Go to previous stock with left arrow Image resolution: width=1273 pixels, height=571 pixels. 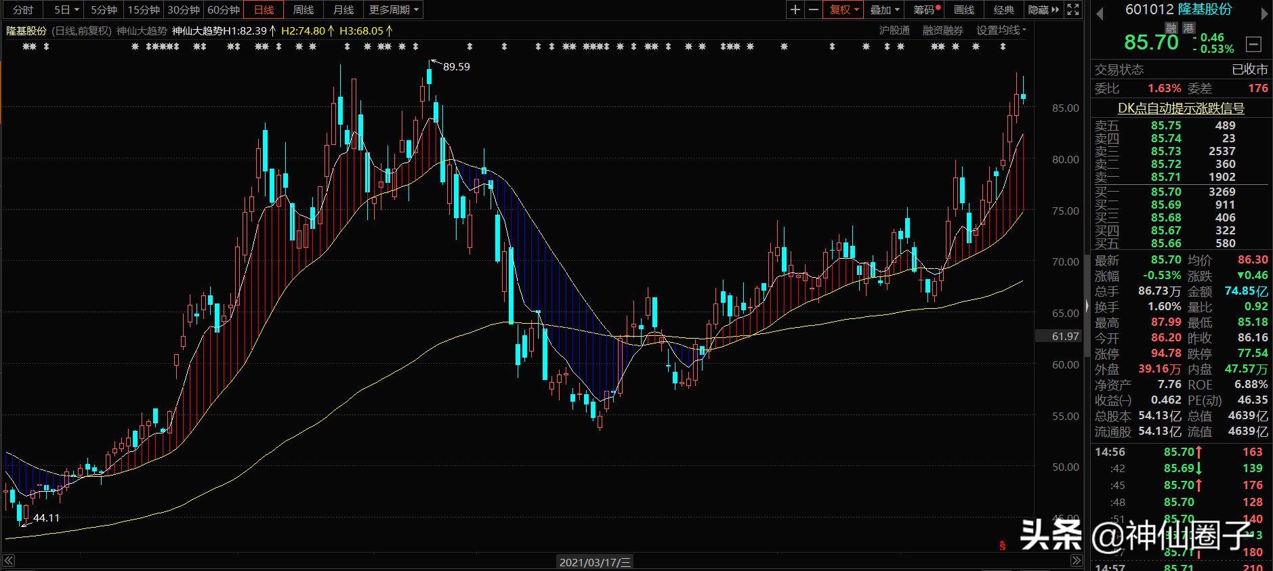click(x=1100, y=14)
